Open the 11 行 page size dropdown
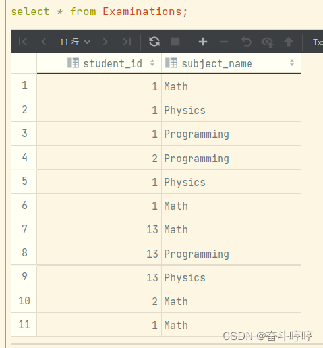323x348 pixels. point(74,42)
